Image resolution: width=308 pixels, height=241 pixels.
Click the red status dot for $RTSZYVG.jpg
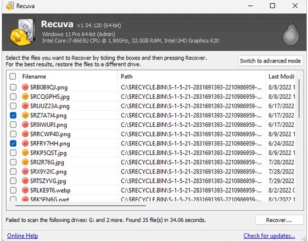[x=25, y=181]
